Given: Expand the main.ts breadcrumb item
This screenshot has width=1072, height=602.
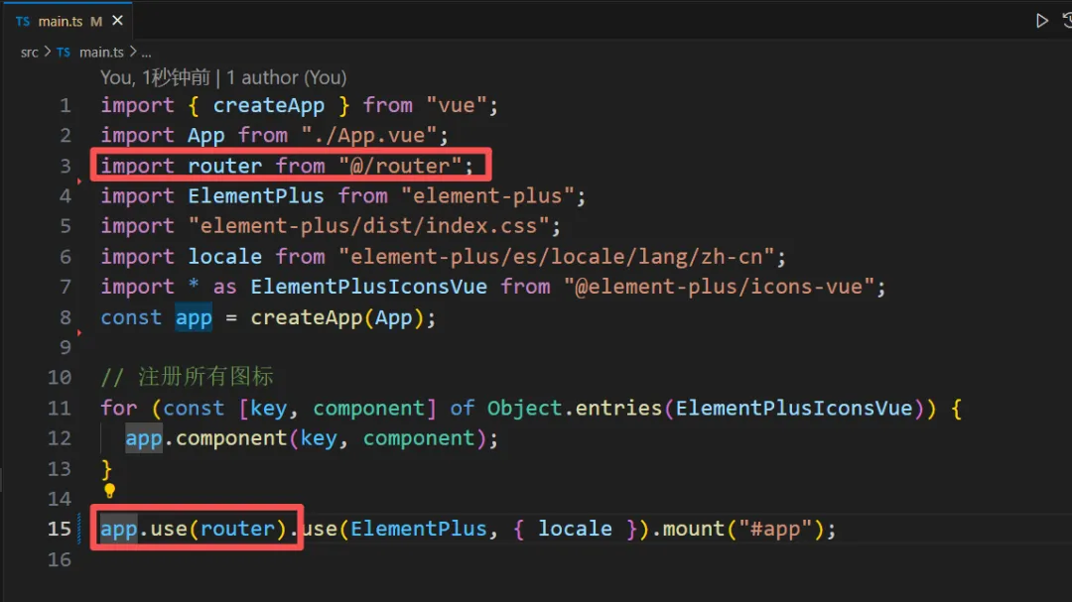Looking at the screenshot, I should pos(100,53).
